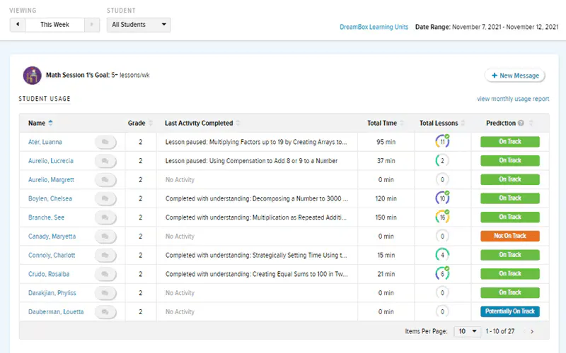
Task: Click Connoly, Charlott's 4 lessons ring
Action: 443,255
